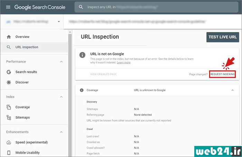Collapse the Performance section
242x157 pixels.
(61, 62)
